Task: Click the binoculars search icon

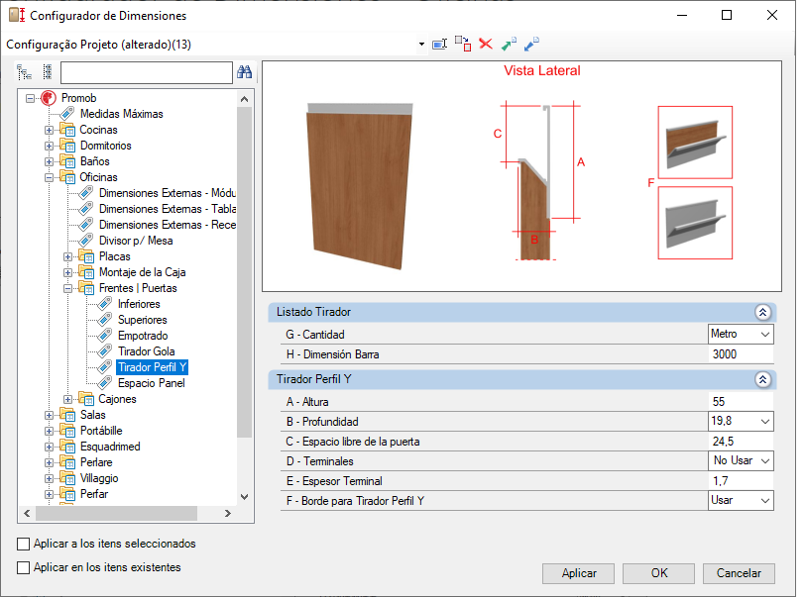Action: [x=244, y=72]
